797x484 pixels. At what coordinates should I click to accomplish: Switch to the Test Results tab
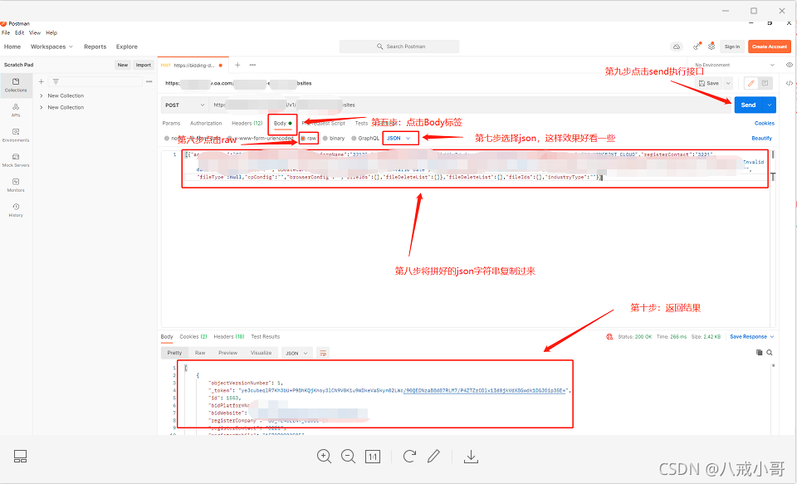coord(266,336)
